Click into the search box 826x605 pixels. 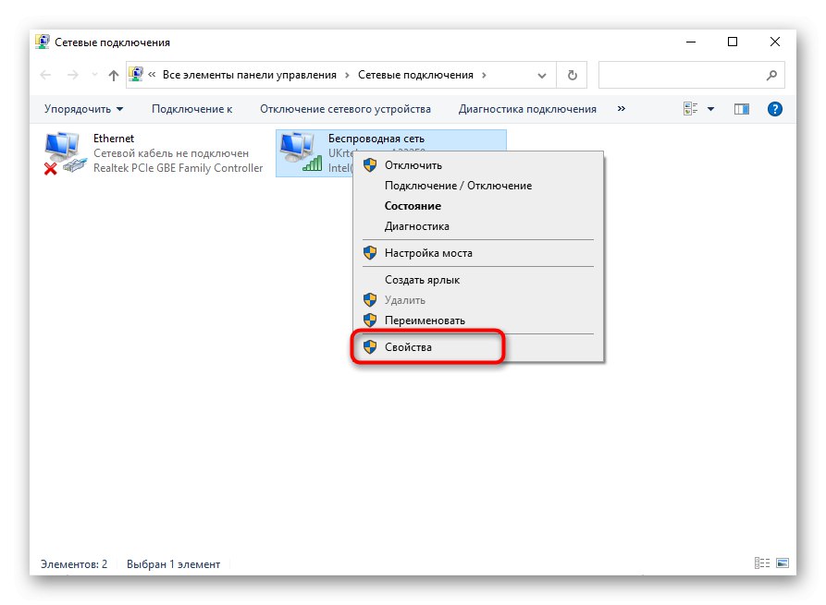tap(691, 75)
